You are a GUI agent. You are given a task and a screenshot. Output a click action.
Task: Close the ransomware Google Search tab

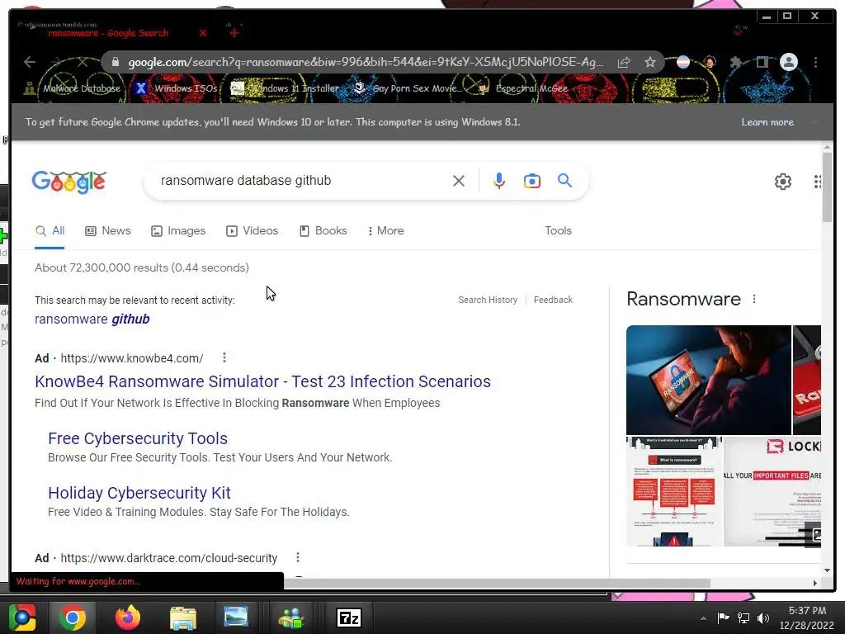(x=203, y=33)
